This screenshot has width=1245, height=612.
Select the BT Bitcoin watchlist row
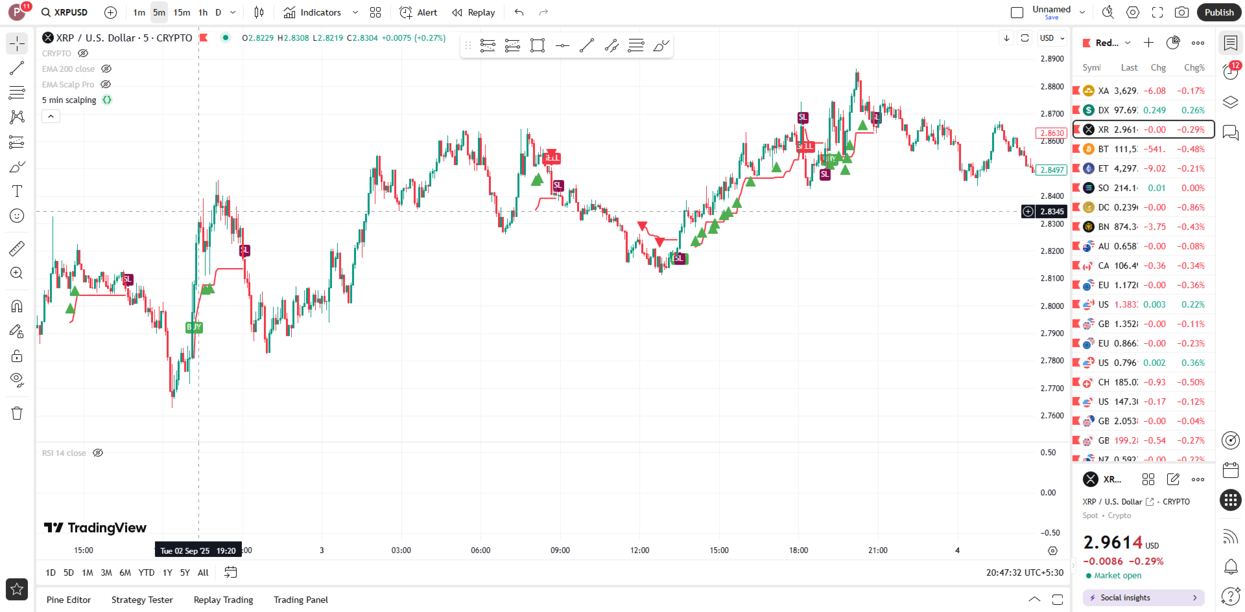(1144, 149)
